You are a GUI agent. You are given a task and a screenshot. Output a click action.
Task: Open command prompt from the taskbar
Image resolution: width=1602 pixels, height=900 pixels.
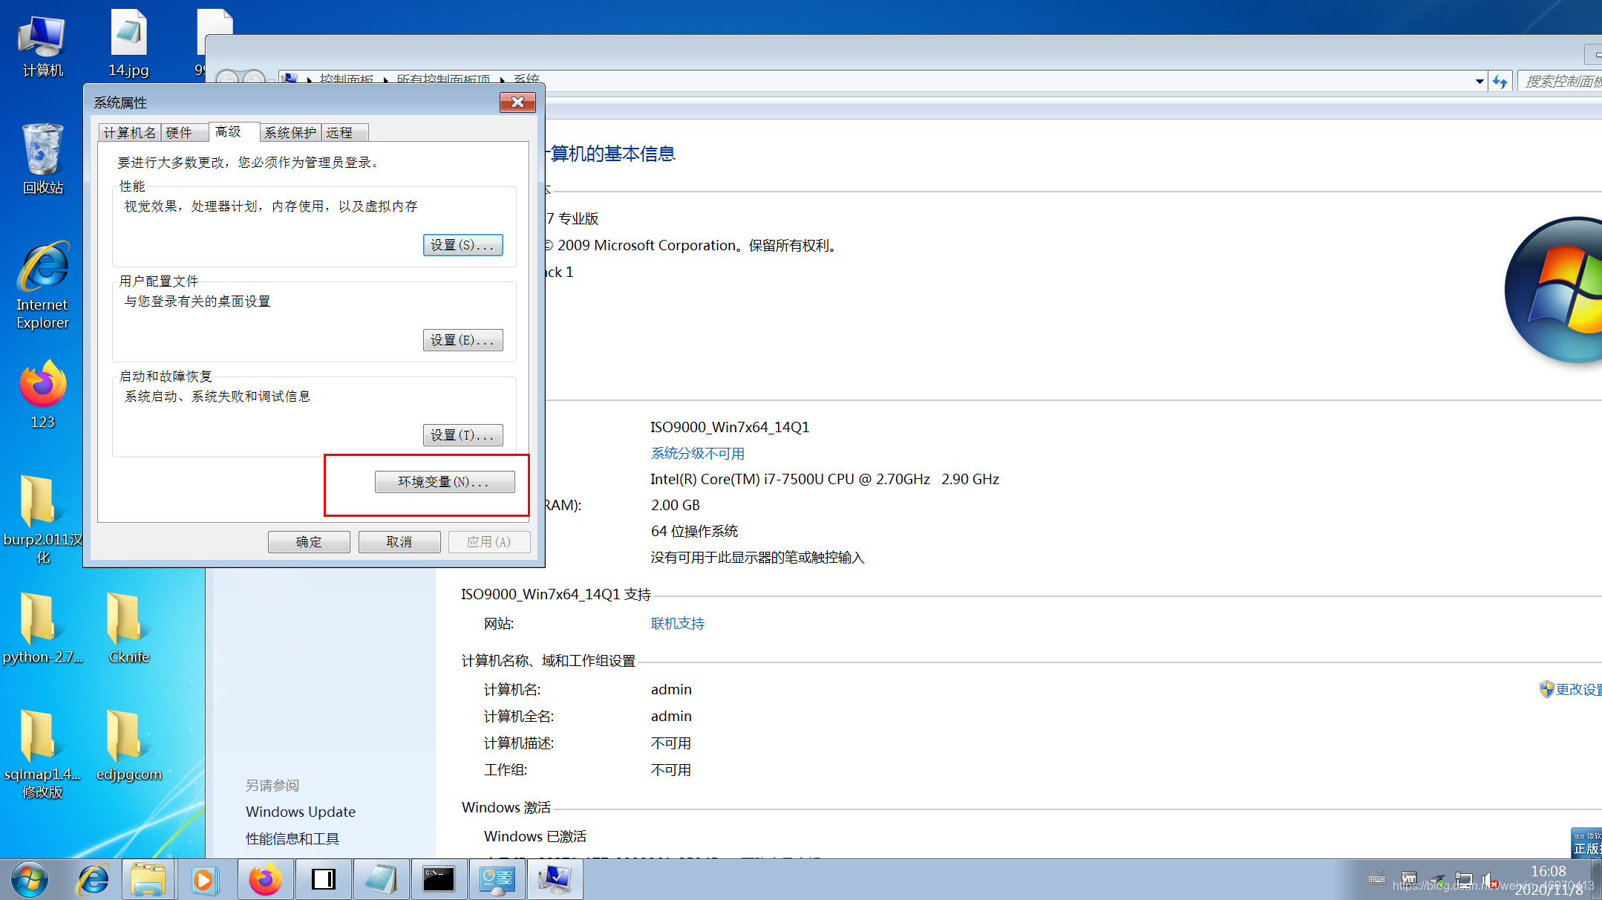[438, 880]
